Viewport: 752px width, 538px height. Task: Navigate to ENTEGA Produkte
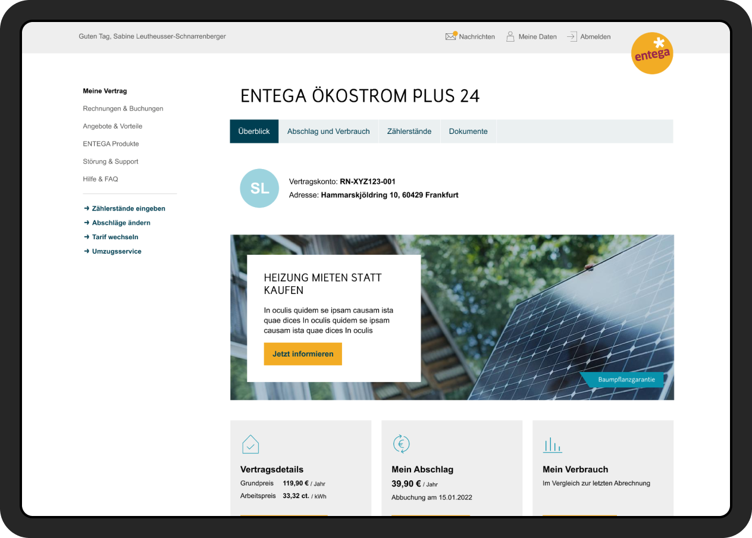[111, 143]
